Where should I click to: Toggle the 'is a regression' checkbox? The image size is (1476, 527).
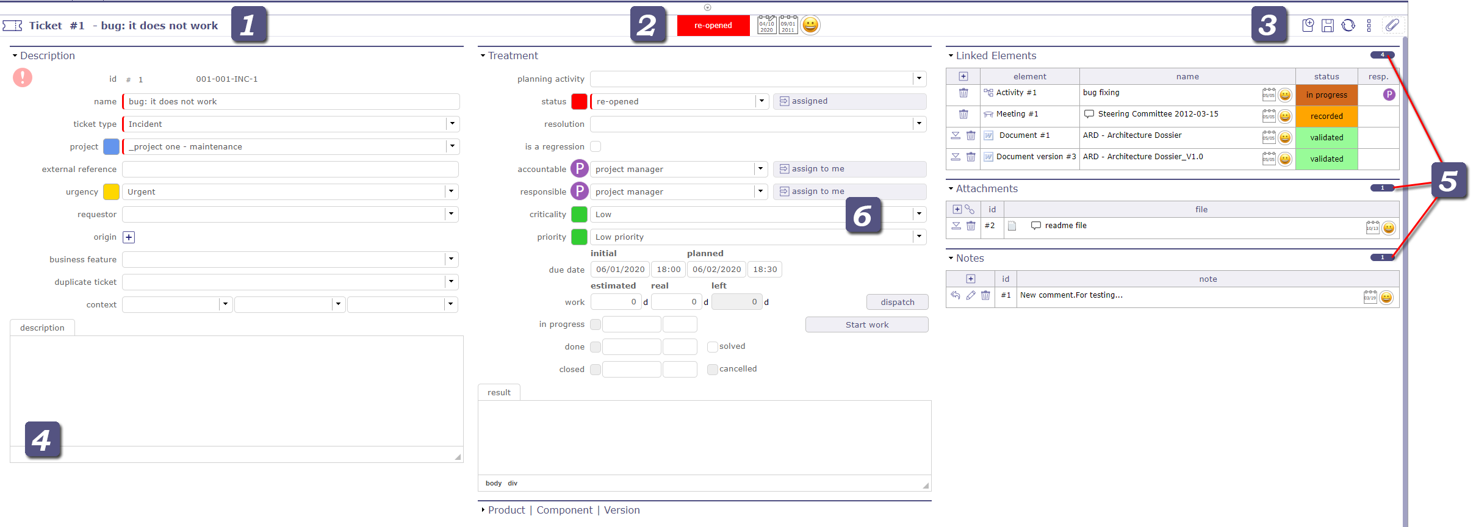596,146
